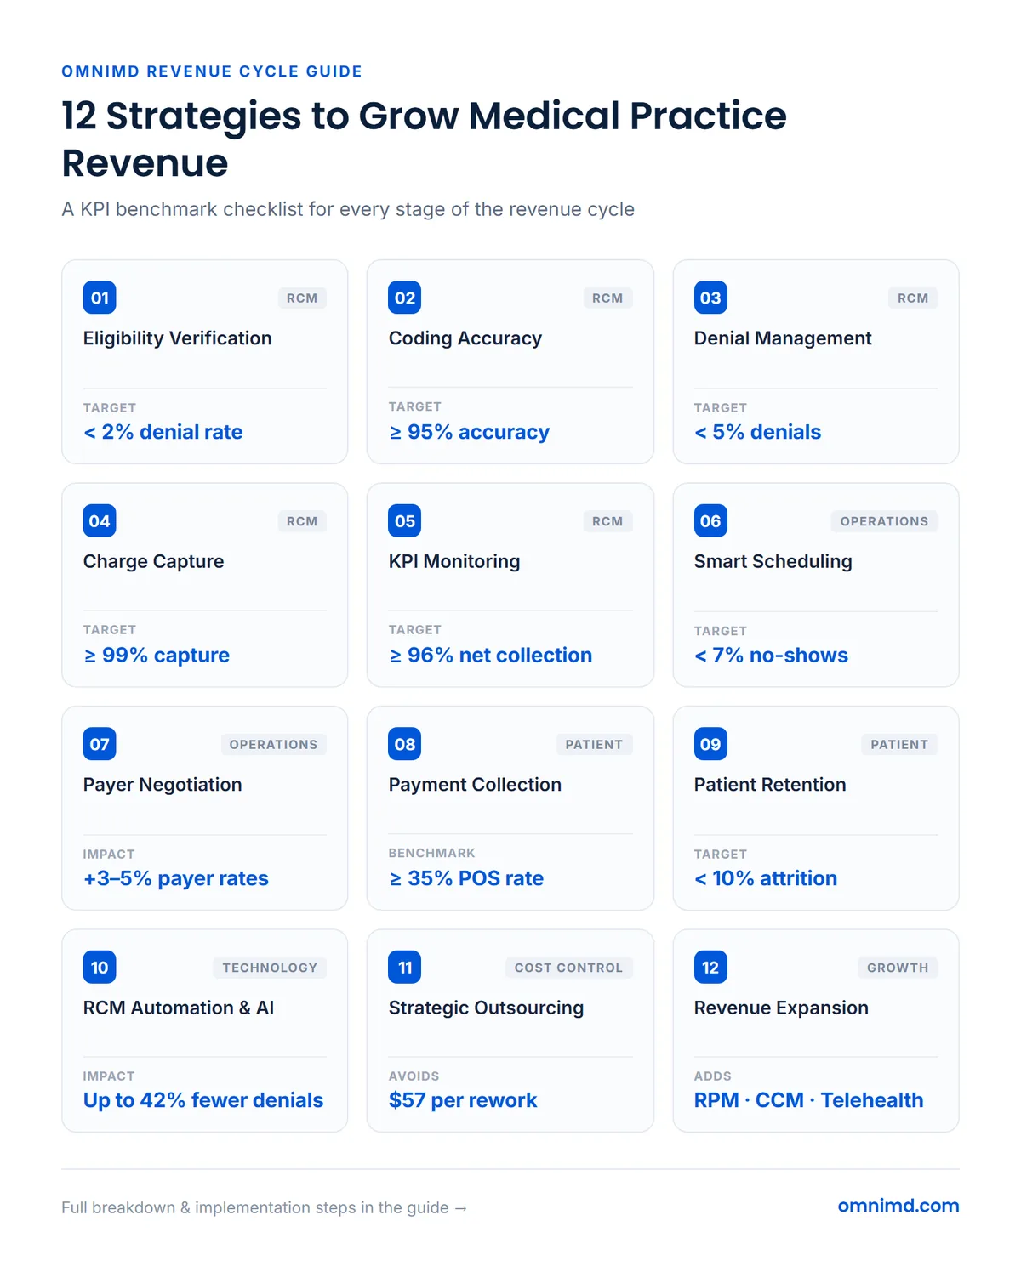This screenshot has height=1272, width=1021.
Task: Click the number 06 badge
Action: (710, 521)
